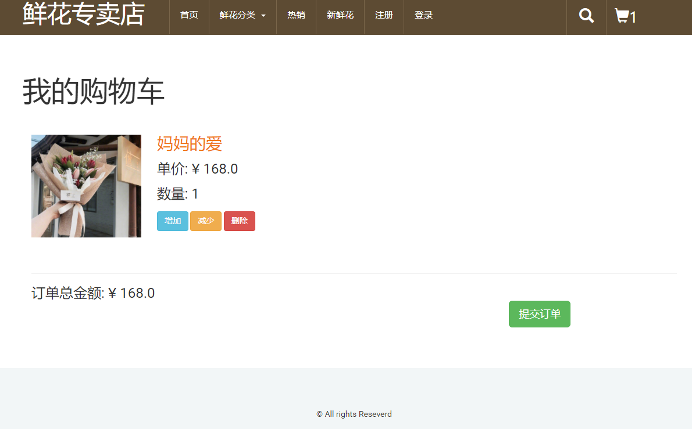Click the All rights Reseverd footer text
Viewport: 692px width, 429px height.
point(354,414)
